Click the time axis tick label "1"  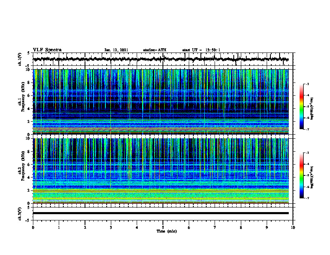(59, 227)
